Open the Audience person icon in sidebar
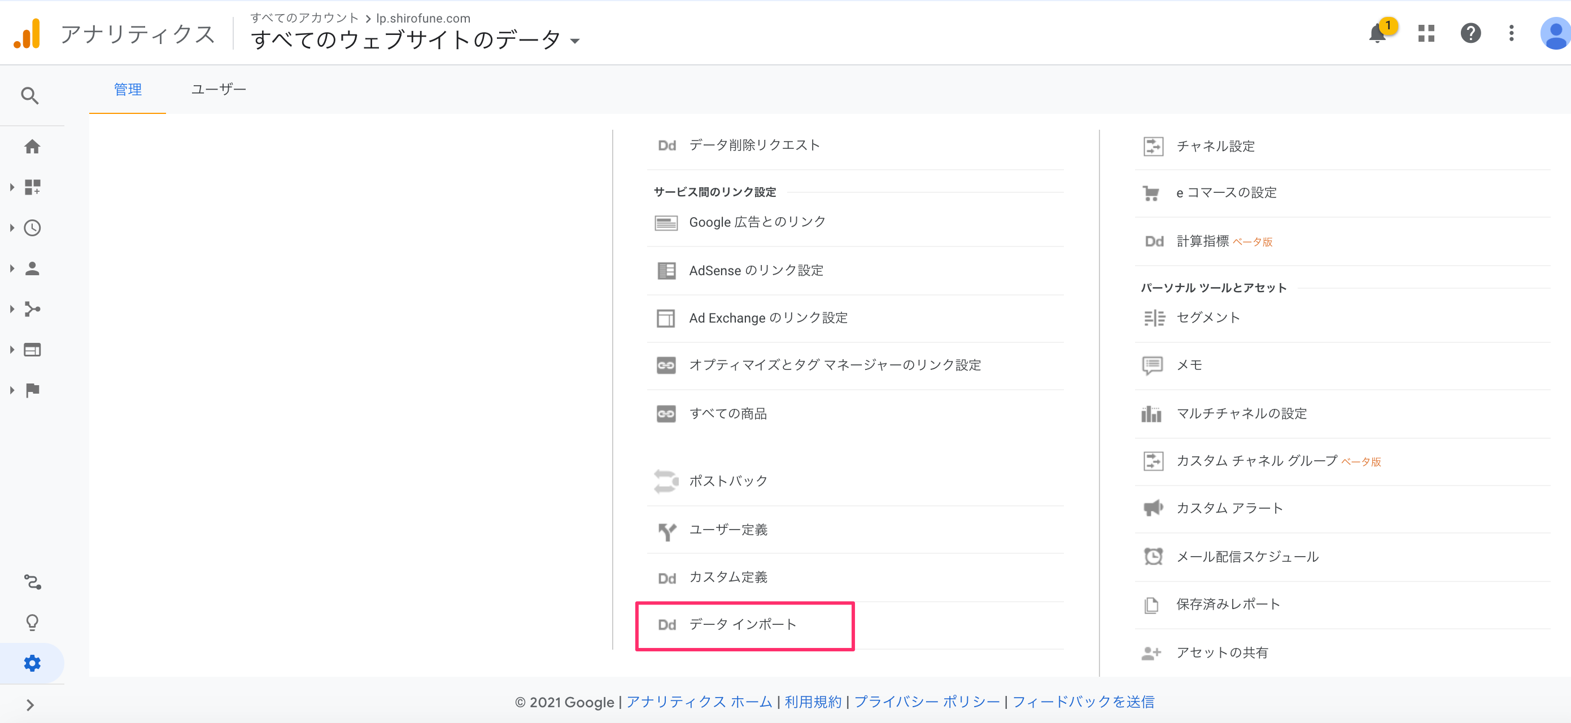 tap(32, 268)
